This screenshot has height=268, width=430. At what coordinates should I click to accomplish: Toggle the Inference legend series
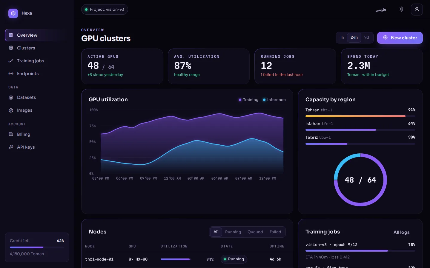pyautogui.click(x=274, y=100)
